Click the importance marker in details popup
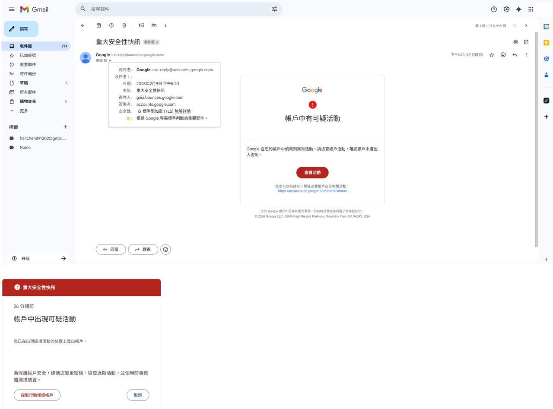 click(x=128, y=118)
